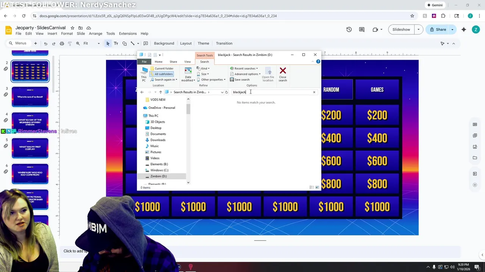The width and height of the screenshot is (485, 272).
Task: Go up one folder in Explorer
Action: (x=161, y=92)
